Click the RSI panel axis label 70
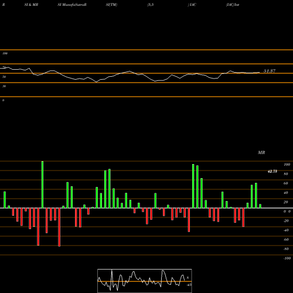Screen dimensions: 293x293 coord(4,67)
